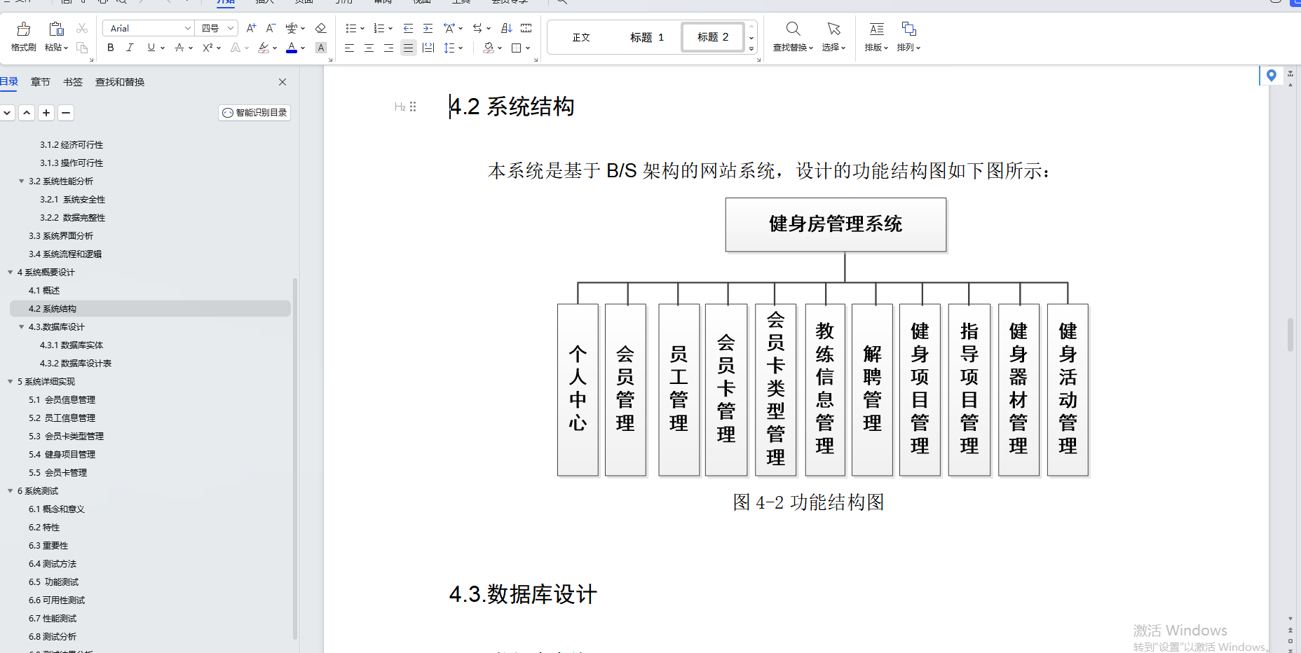The height and width of the screenshot is (653, 1301).
Task: Switch to the 插入 ribbon tab
Action: (x=264, y=3)
